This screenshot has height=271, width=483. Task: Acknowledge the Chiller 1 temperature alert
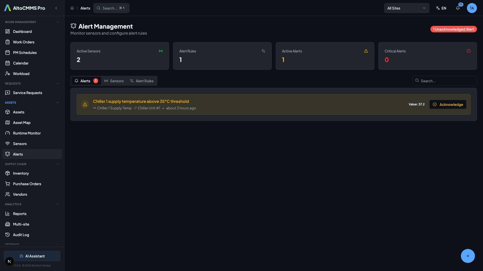448,104
